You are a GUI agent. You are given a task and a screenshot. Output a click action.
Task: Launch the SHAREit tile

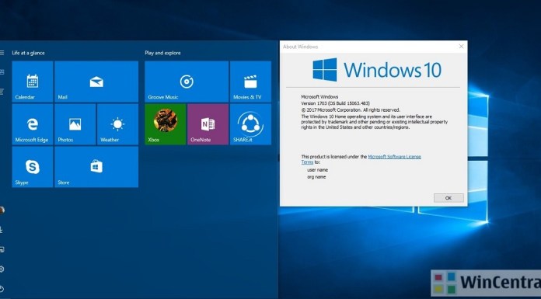coord(250,124)
